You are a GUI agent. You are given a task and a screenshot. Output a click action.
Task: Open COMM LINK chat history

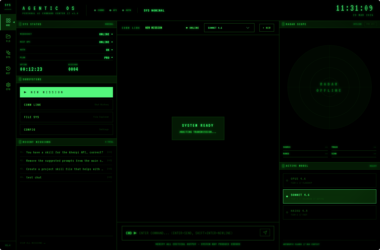coord(66,105)
